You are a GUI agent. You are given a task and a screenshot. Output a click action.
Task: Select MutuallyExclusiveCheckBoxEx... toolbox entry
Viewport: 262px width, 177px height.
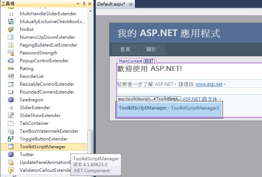click(x=53, y=22)
